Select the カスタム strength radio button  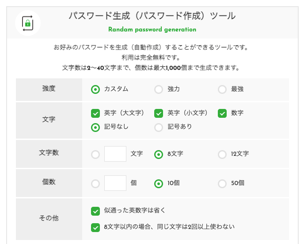[95, 89]
